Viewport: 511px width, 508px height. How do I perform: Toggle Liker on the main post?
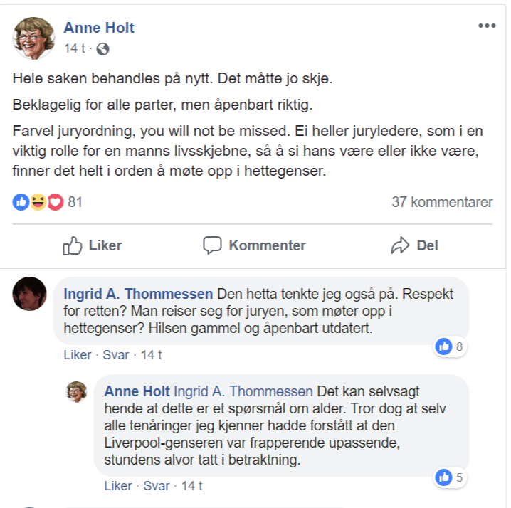click(93, 245)
